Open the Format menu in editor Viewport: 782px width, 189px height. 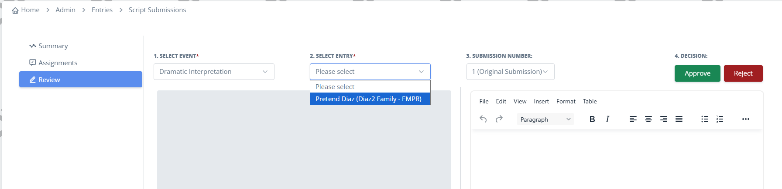click(566, 101)
